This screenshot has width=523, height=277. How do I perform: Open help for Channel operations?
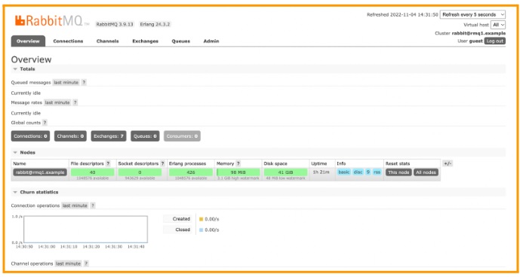[x=86, y=263]
